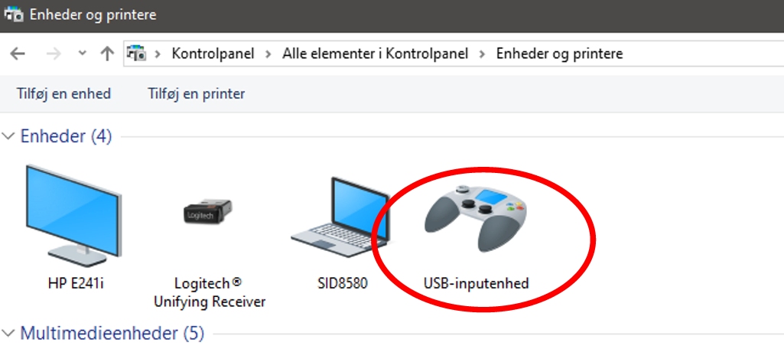Click Enheder og printere breadcrumb
Screen dimensions: 784x349
tap(559, 54)
